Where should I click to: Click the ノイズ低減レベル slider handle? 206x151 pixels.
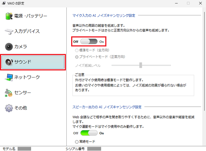point(141,65)
